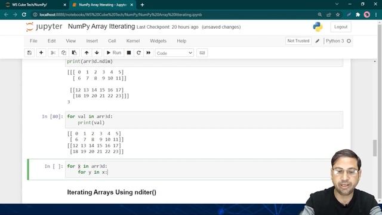Open browser extensions puzzle icon

point(358,14)
